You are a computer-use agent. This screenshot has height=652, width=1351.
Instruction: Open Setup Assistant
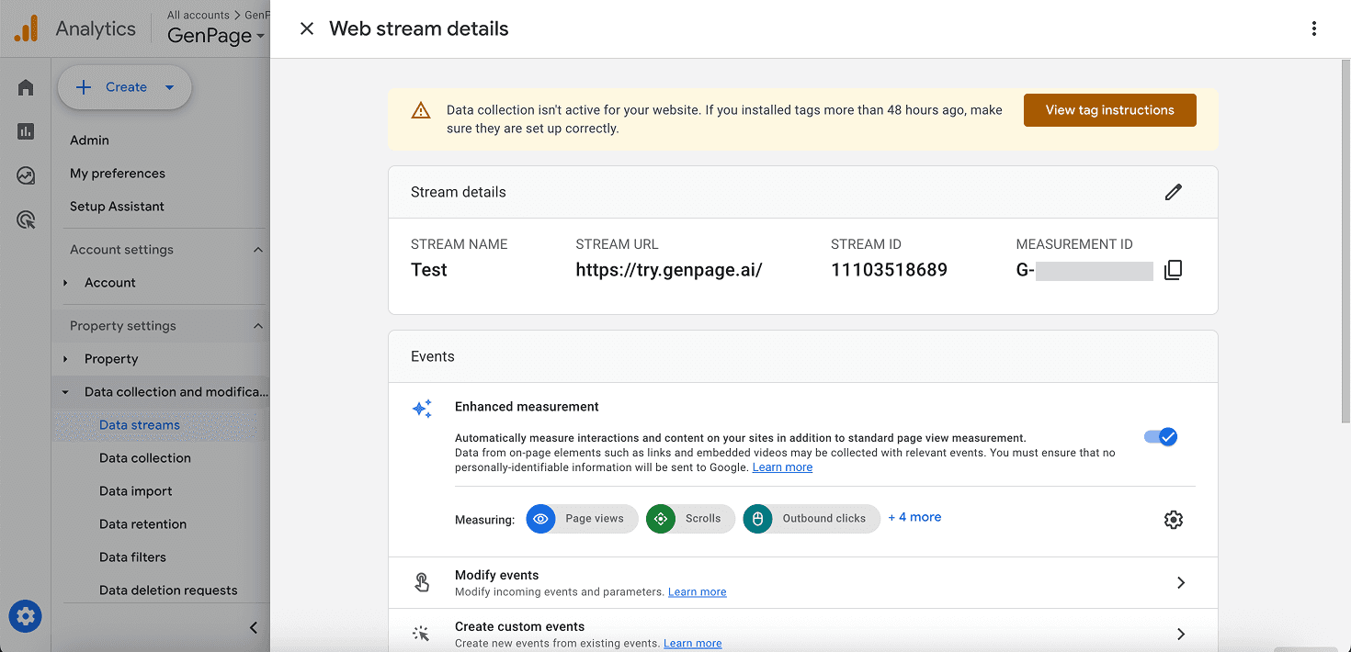[117, 207]
